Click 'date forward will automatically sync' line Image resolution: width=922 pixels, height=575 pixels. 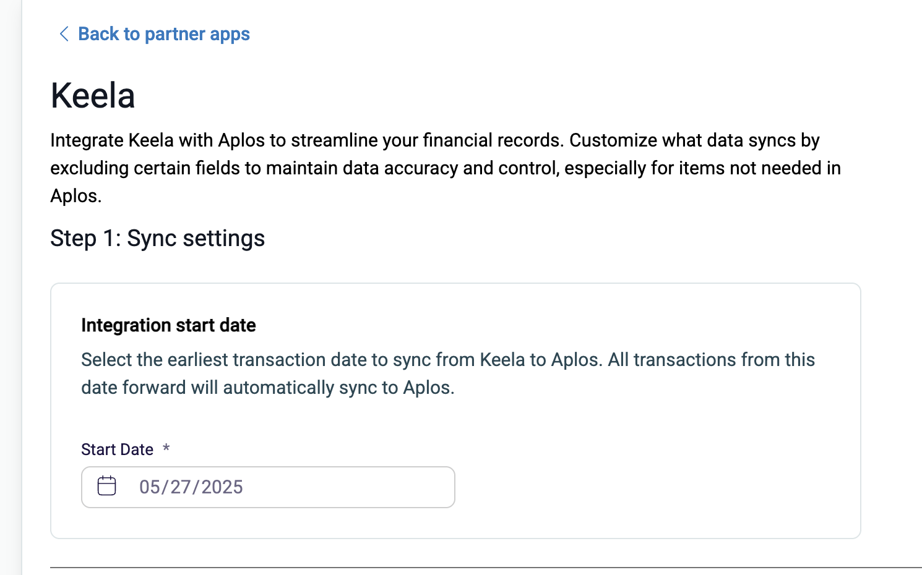click(x=268, y=388)
